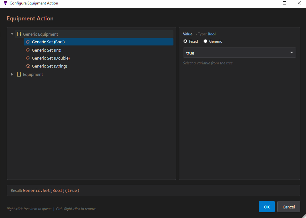Click the tag icon beside Generic Set (Bool)
Viewport: 306px width, 218px height.
(x=28, y=42)
